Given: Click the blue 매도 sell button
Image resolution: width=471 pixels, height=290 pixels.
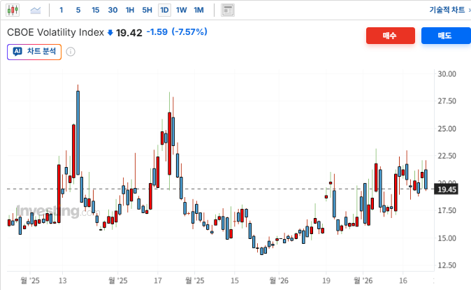Looking at the screenshot, I should (446, 36).
